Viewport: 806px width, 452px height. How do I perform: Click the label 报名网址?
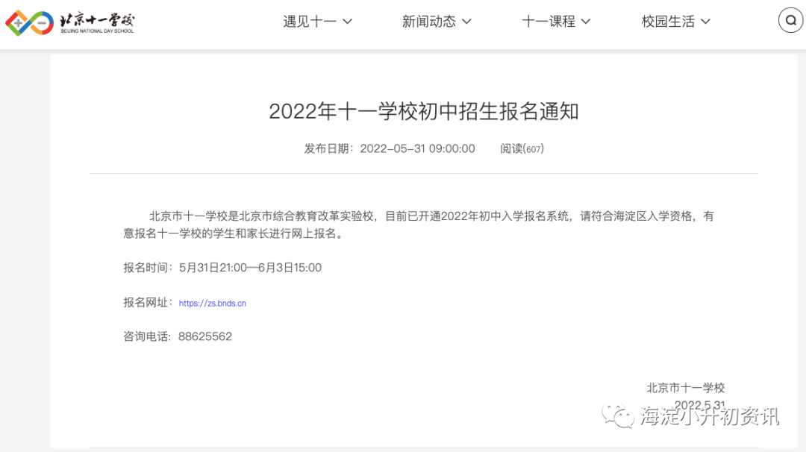146,303
